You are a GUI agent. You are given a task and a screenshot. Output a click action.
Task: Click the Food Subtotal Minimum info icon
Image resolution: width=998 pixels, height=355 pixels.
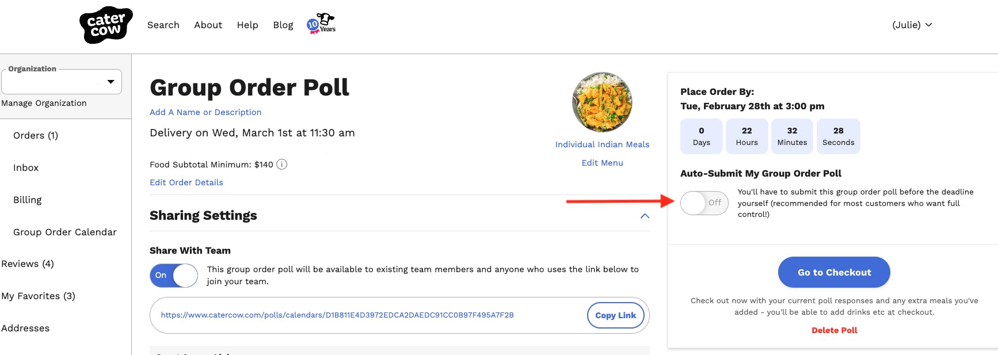[x=282, y=165]
